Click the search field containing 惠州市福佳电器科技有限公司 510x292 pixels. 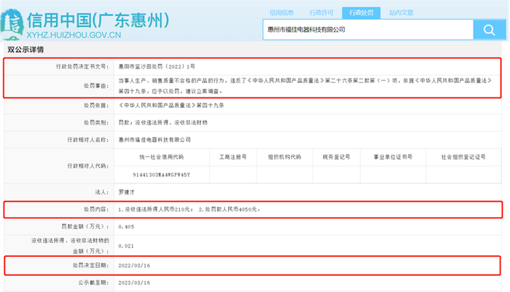368,30
